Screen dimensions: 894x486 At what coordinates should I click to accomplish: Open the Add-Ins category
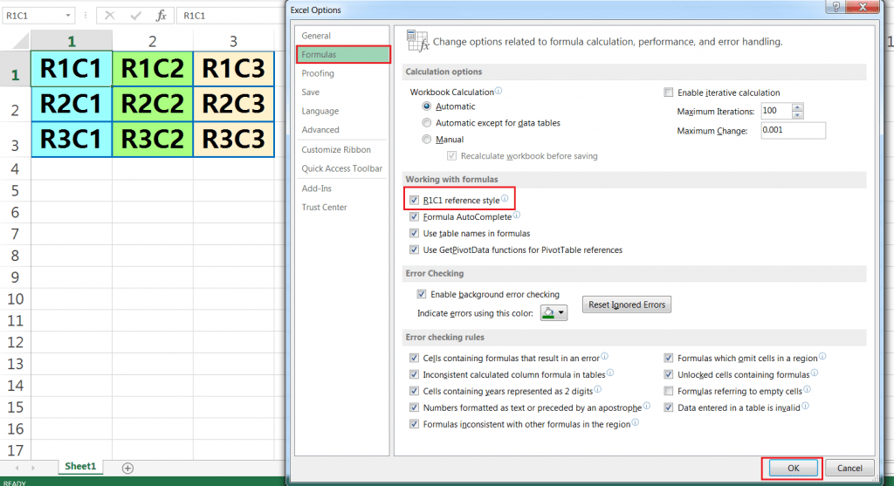point(342,188)
